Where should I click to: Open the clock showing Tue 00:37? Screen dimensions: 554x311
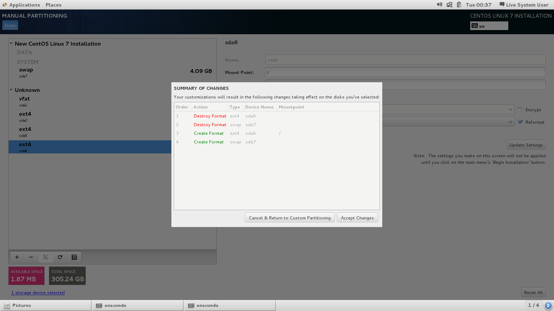[479, 5]
